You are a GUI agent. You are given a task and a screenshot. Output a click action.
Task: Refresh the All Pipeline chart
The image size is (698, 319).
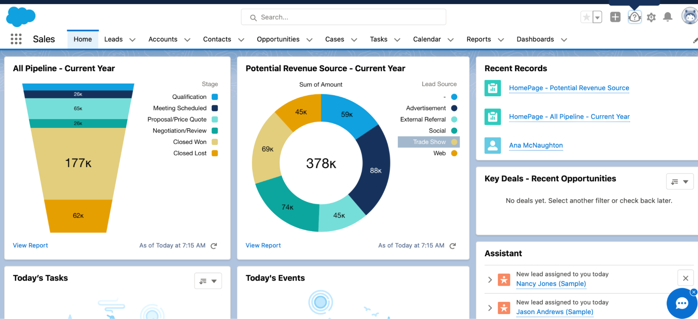pos(214,246)
